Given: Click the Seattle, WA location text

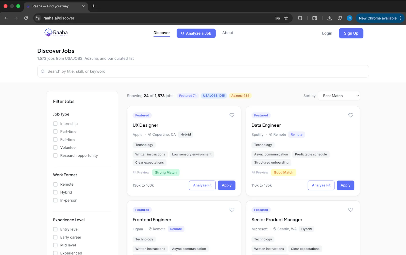Looking at the screenshot, I should click(x=287, y=229).
